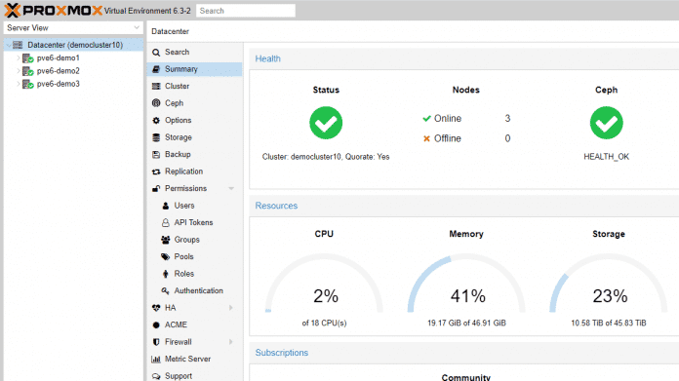Click the Online nodes row
The image size is (679, 381).
pos(466,119)
